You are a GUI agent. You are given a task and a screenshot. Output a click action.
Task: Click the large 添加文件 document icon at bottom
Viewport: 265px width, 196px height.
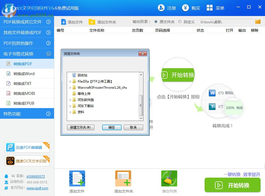coord(77,178)
